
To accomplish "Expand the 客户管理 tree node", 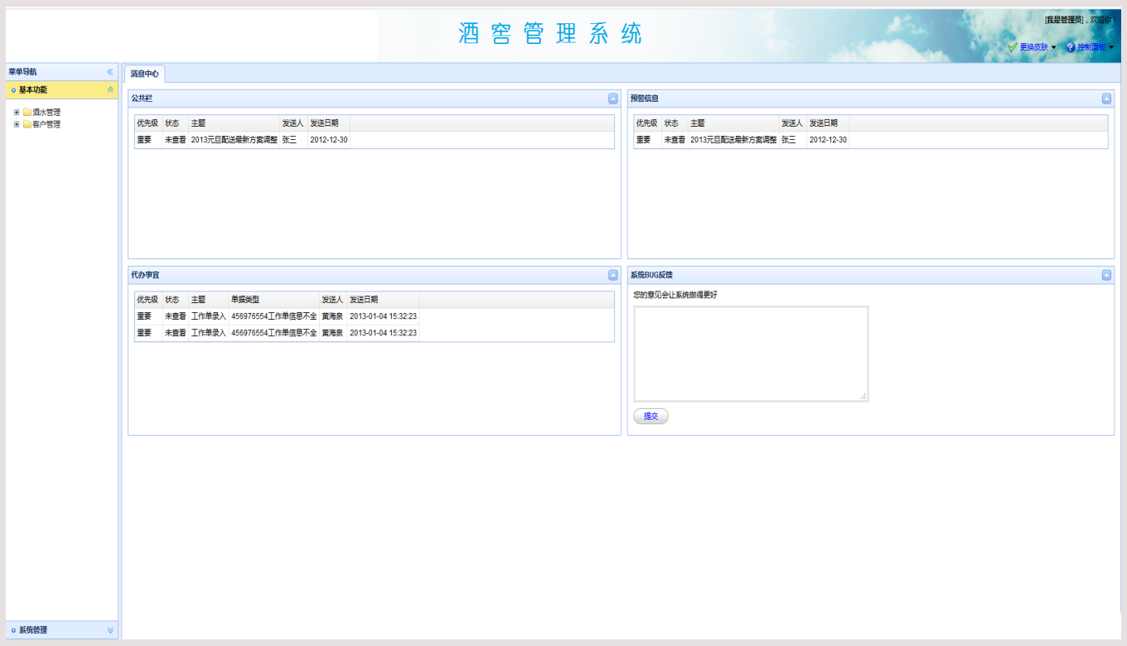I will tap(17, 124).
